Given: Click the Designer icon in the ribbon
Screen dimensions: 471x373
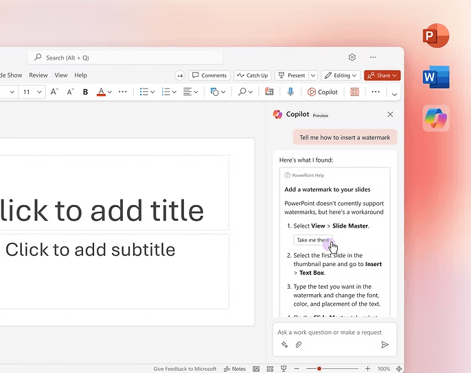Looking at the screenshot, I should [269, 92].
